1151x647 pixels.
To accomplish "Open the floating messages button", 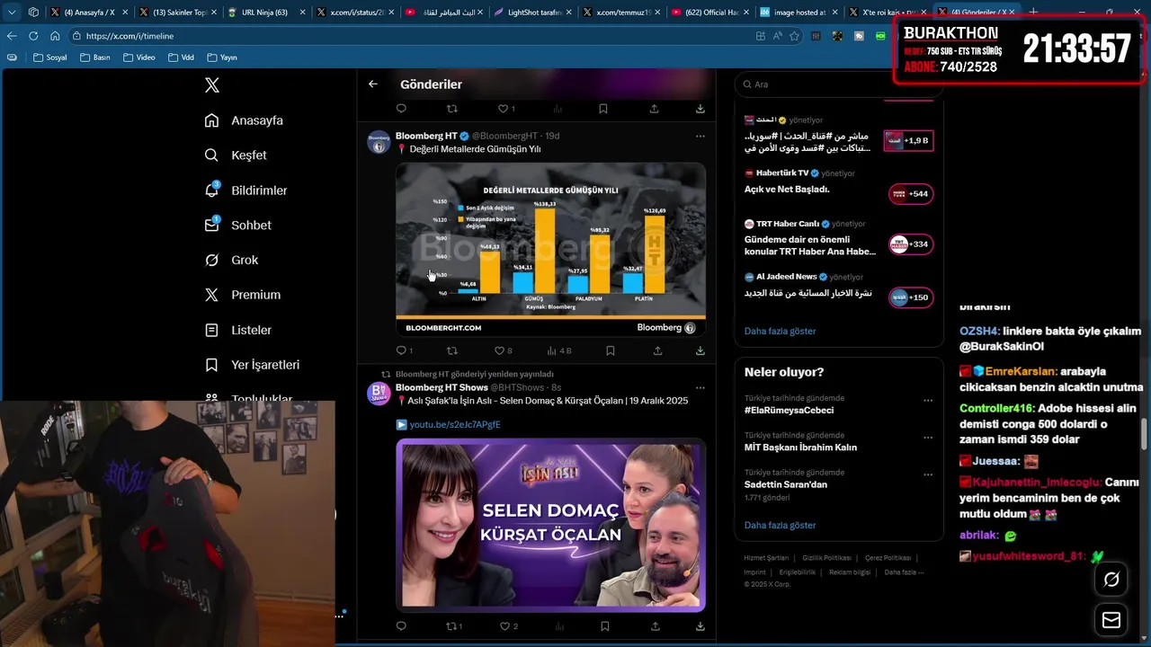I will coord(1111,620).
